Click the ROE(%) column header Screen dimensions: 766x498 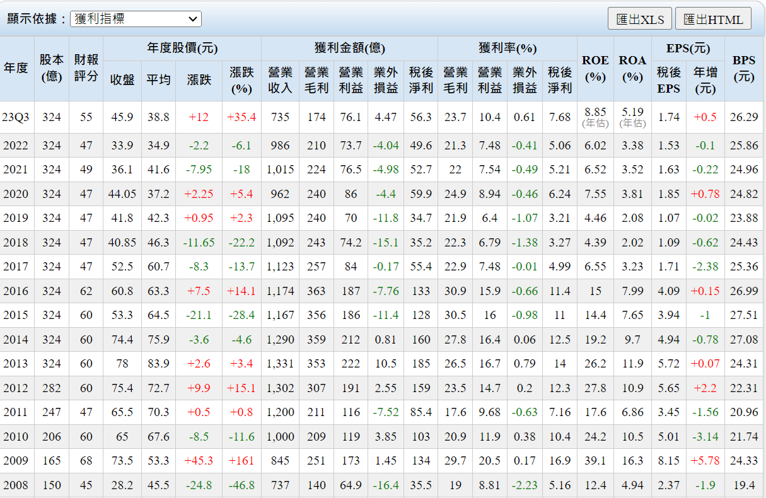pyautogui.click(x=595, y=68)
